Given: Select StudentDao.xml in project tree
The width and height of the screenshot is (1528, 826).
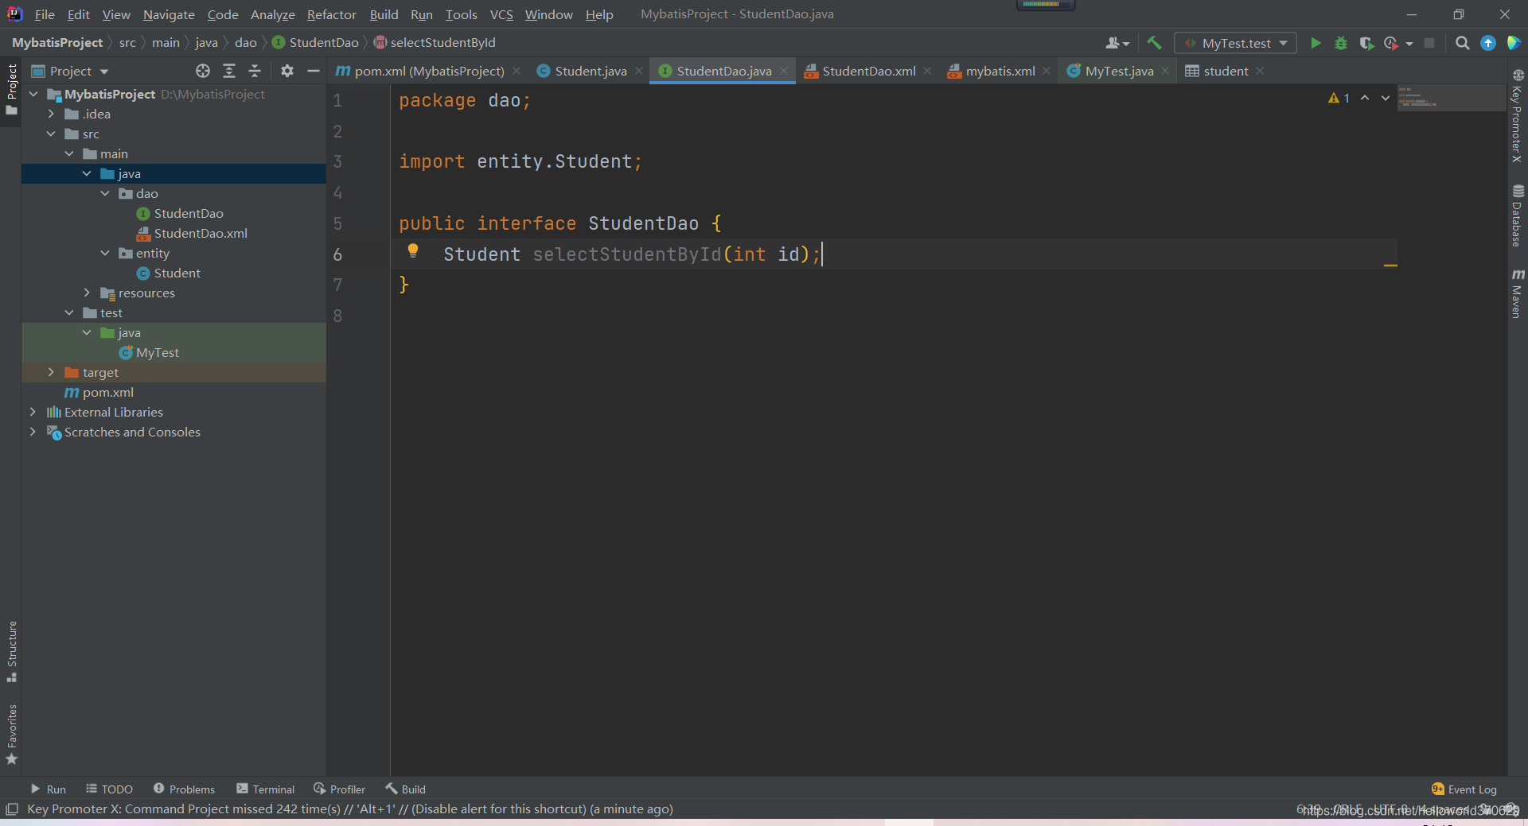Looking at the screenshot, I should (201, 233).
